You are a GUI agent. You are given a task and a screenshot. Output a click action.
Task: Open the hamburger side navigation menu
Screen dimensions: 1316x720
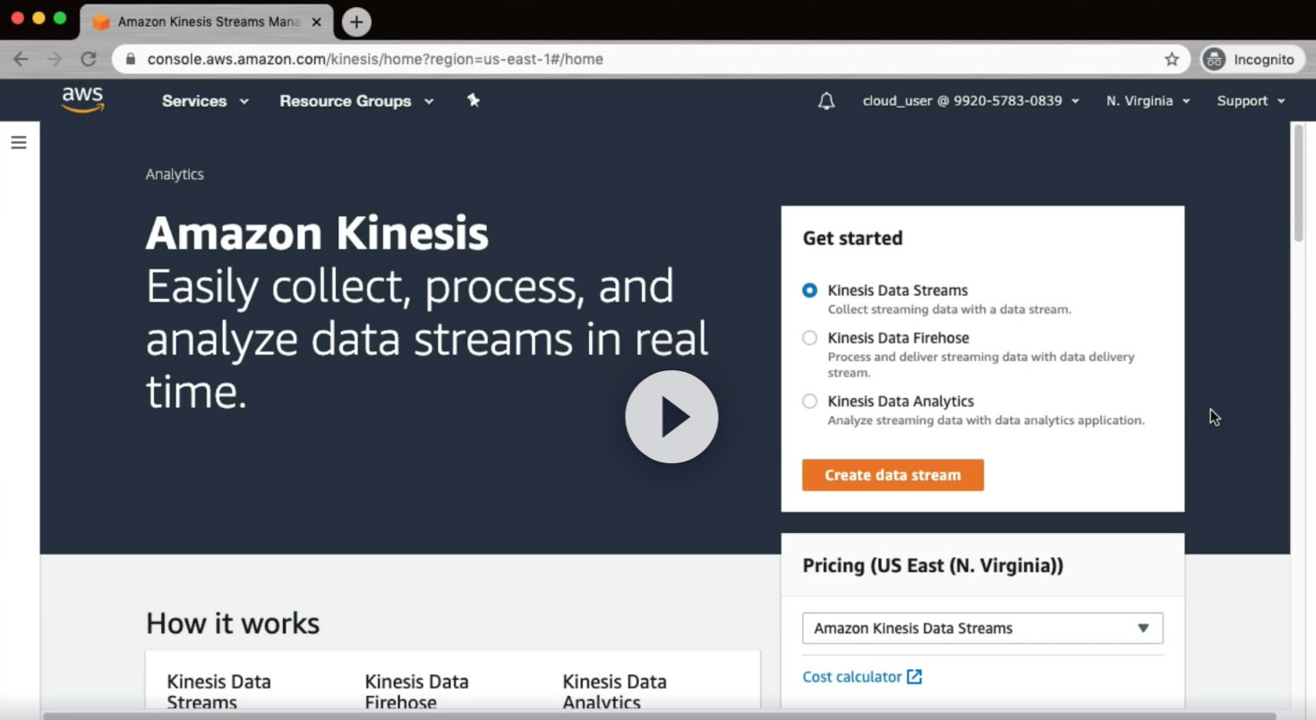(x=19, y=142)
